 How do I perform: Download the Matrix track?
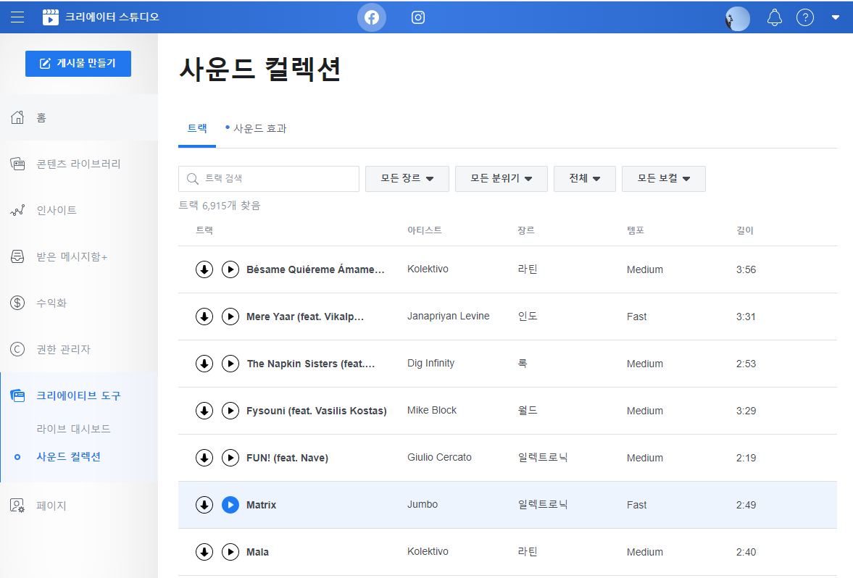[204, 505]
